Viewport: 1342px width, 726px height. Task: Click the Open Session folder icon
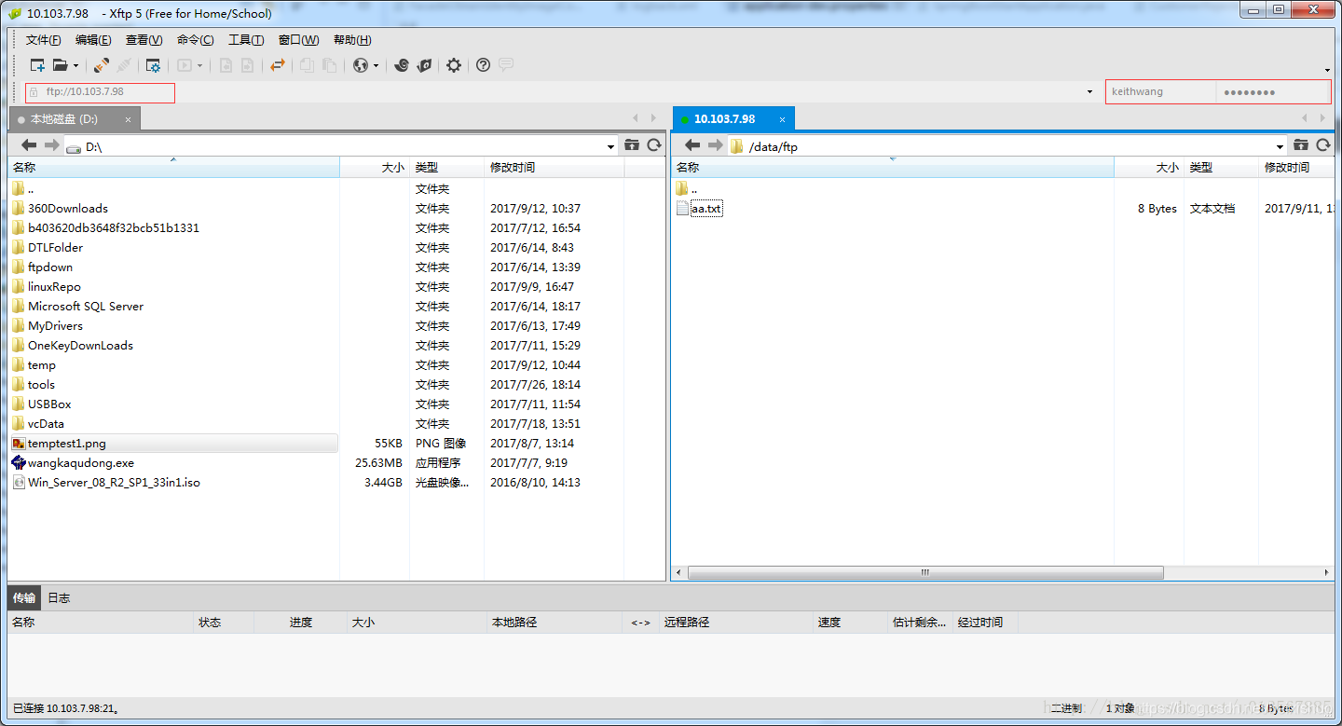pos(61,65)
